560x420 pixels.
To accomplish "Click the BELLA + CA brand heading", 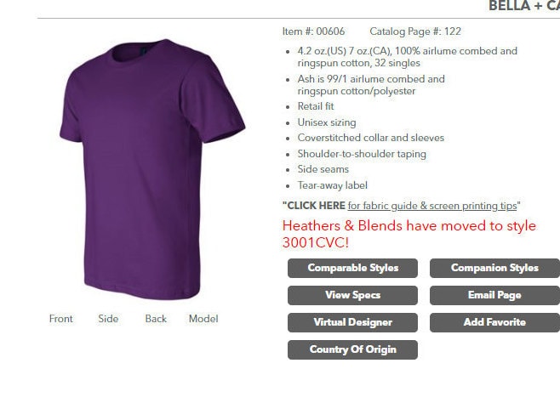I will [x=524, y=6].
